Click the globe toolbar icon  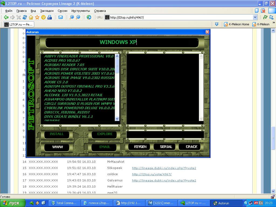pos(89,17)
